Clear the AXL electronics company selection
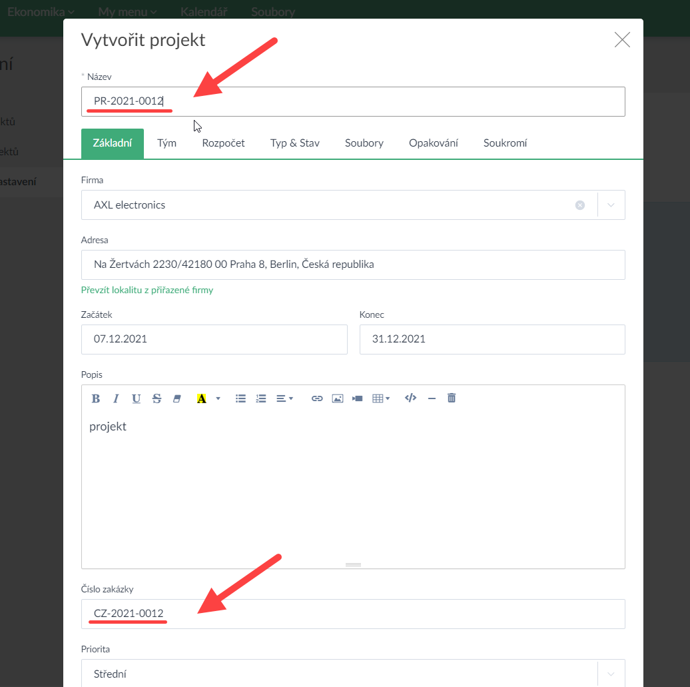 [580, 205]
